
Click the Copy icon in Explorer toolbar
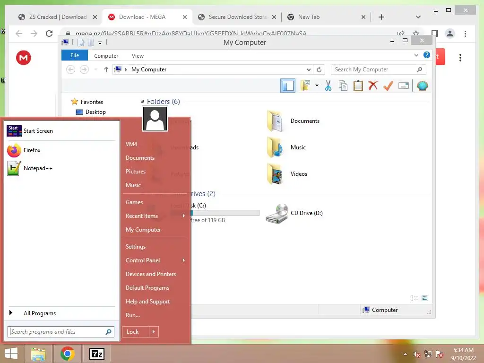343,86
